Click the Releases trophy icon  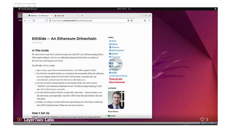tap(110, 47)
